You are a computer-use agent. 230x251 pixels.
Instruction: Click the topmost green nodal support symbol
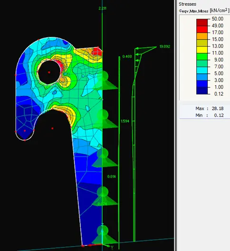coord(105,80)
